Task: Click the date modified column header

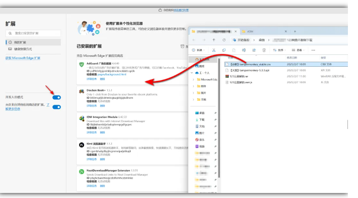Action: point(292,58)
